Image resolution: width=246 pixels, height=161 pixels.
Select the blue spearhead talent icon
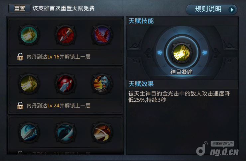tap(29, 133)
